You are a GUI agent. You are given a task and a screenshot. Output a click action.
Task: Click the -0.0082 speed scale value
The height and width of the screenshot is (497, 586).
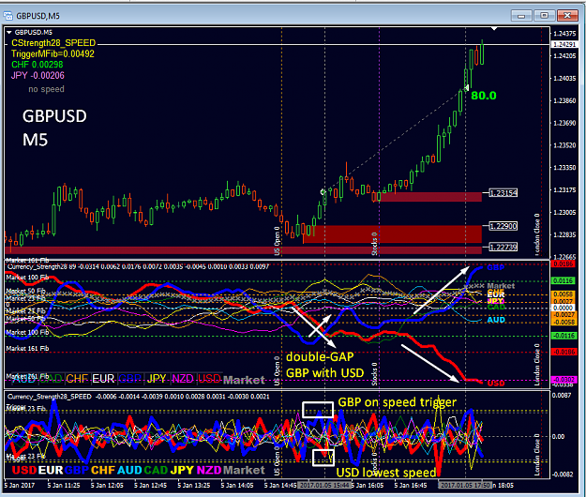coord(563,474)
